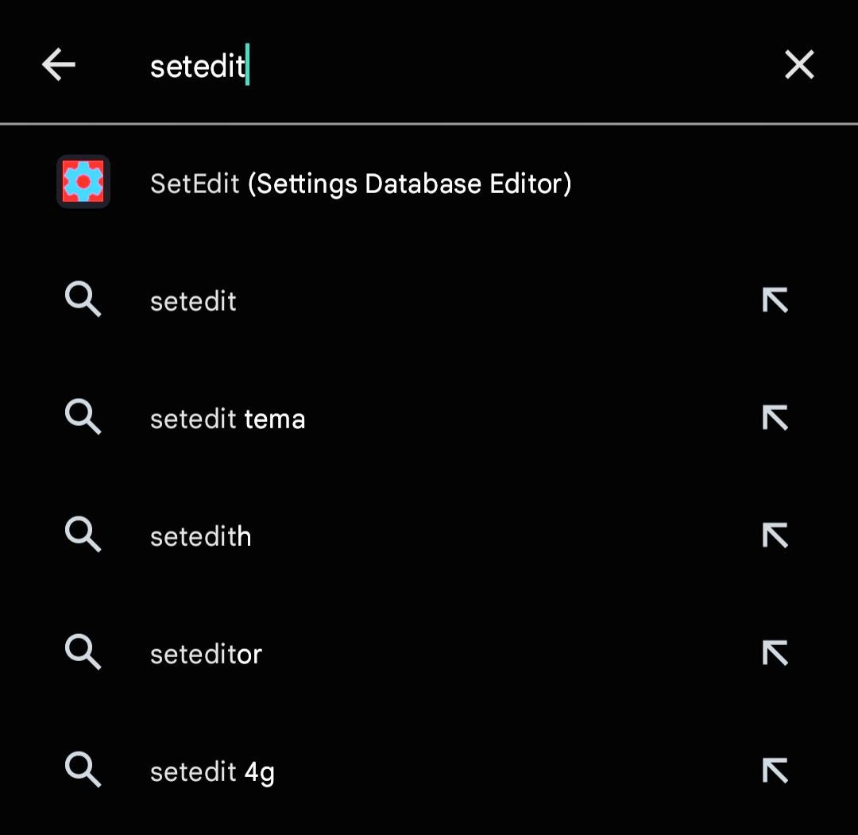
Task: Click the magnifier icon beside 'setedith'
Action: [83, 535]
